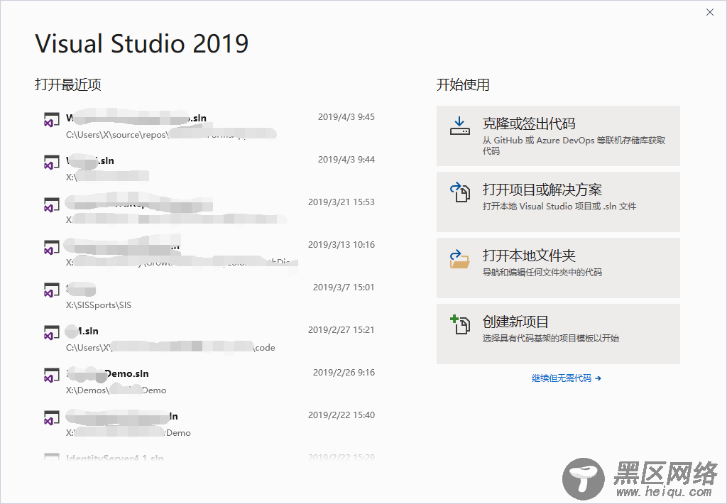This screenshot has height=504, width=727.
Task: Open the 创建新项目 card
Action: click(x=558, y=334)
